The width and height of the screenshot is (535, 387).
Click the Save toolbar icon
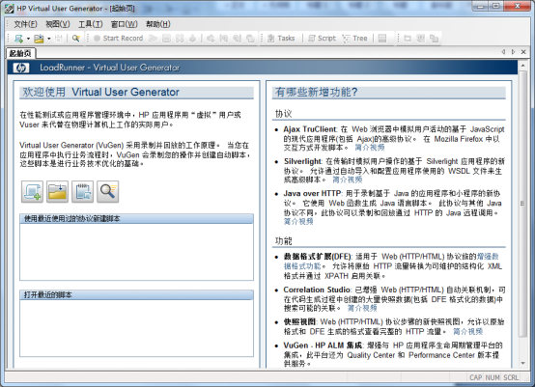pos(59,39)
